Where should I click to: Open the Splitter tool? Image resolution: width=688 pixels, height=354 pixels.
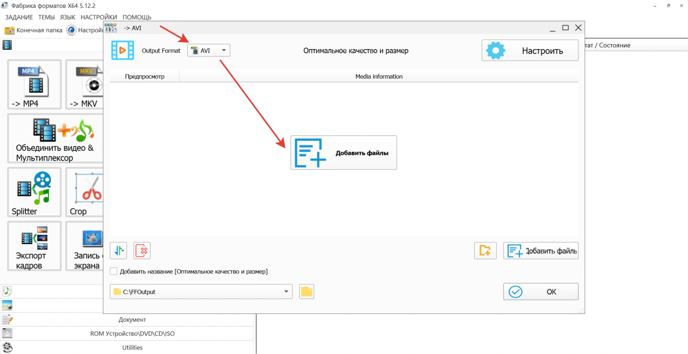34,192
